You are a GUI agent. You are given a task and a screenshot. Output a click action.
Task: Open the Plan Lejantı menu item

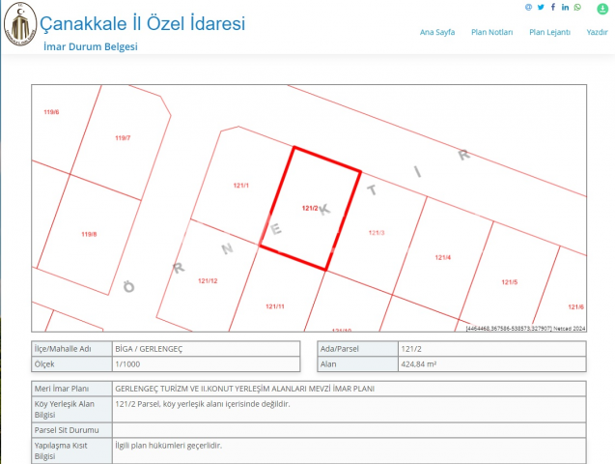coord(549,32)
